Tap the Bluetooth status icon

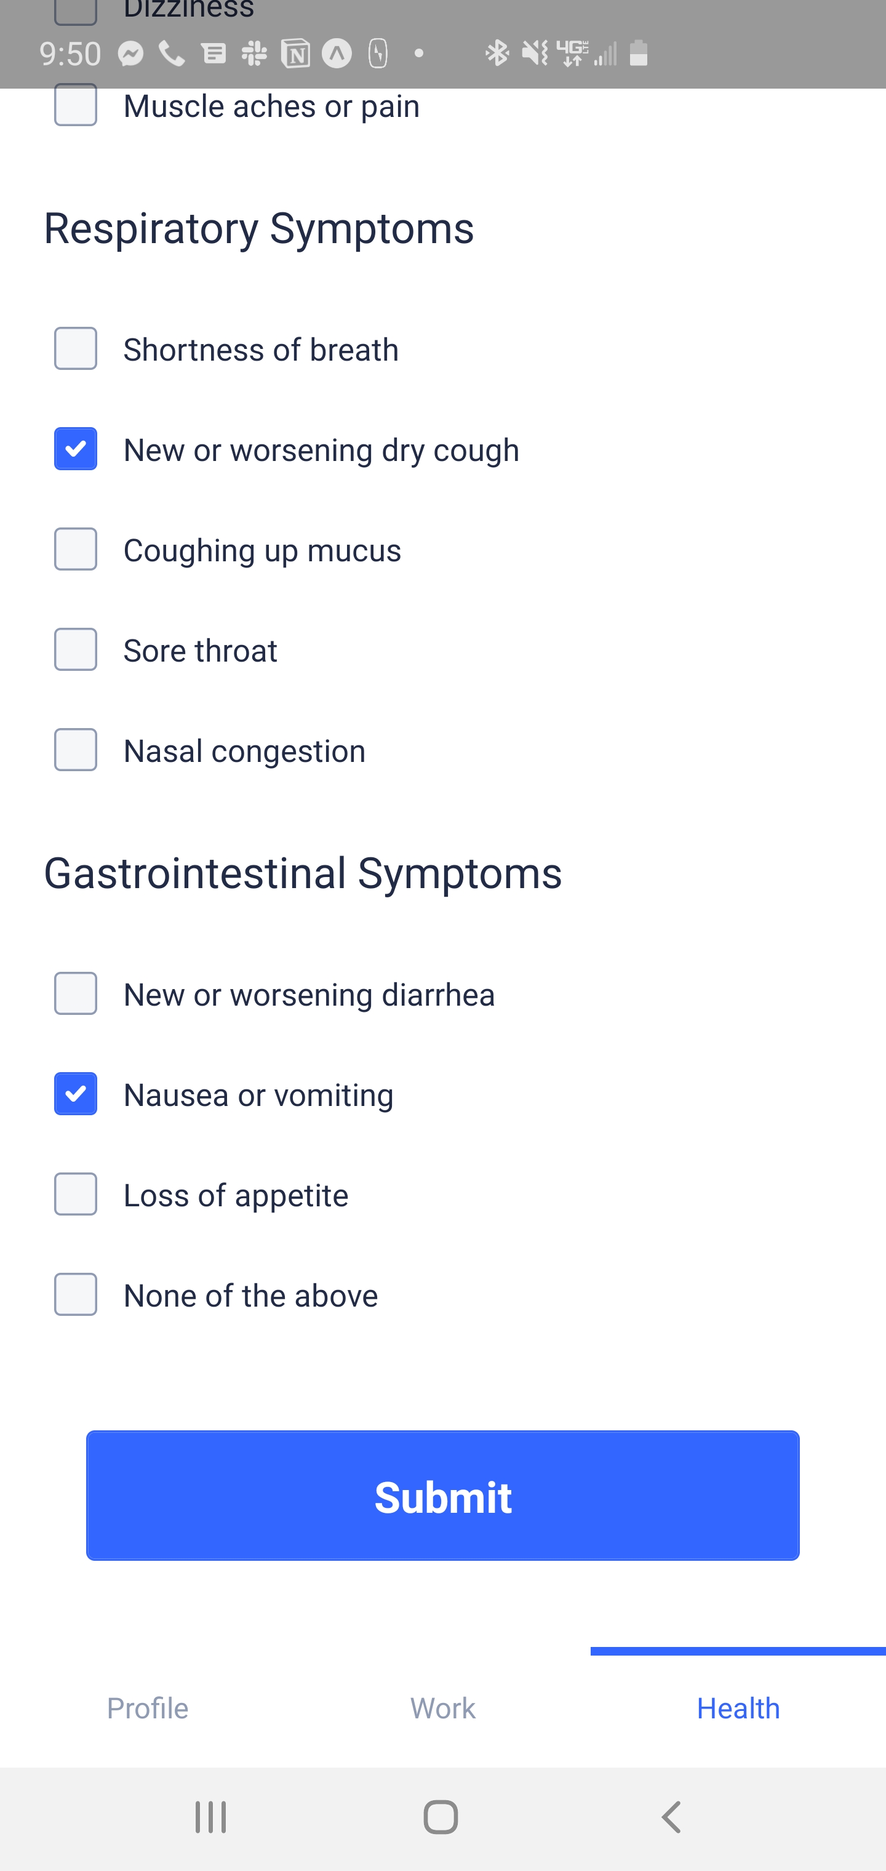[x=498, y=53]
